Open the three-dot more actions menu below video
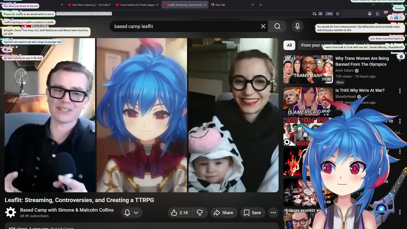407x229 pixels. pos(273,213)
